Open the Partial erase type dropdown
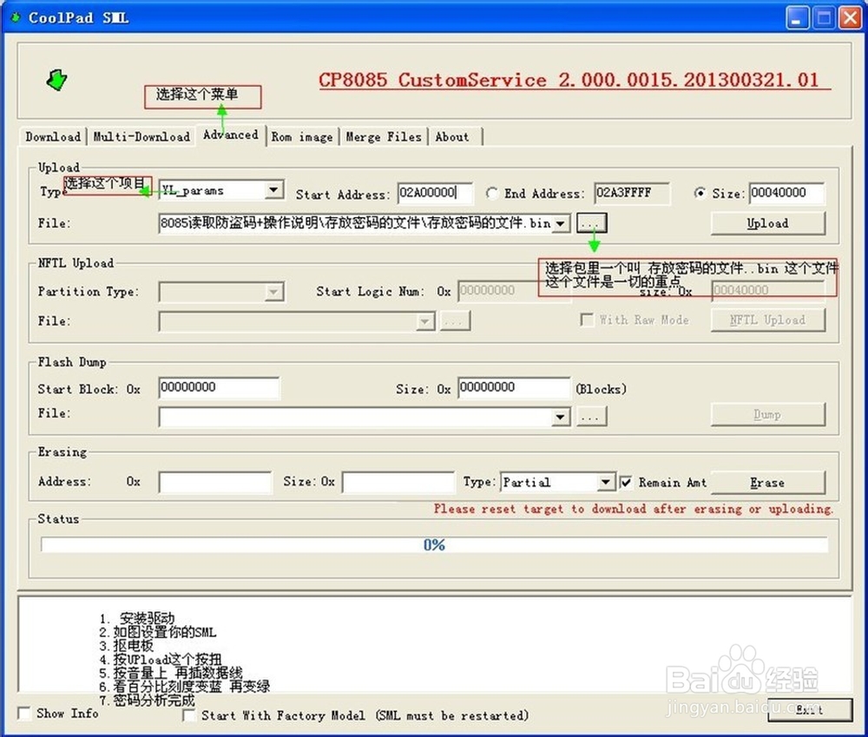The height and width of the screenshot is (737, 868). tap(607, 482)
